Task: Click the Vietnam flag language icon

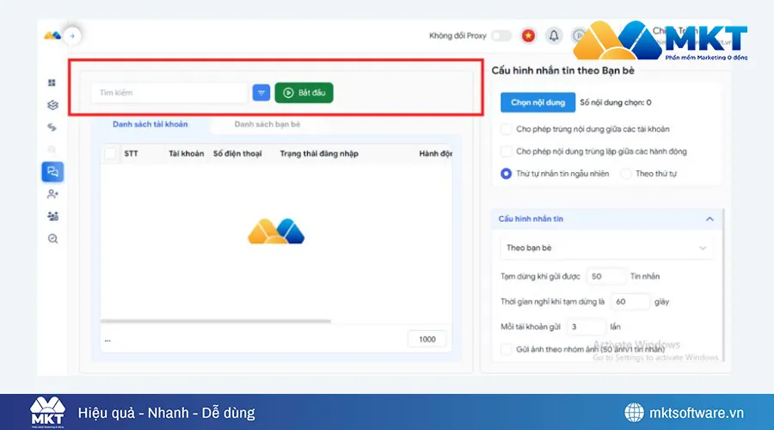Action: coord(528,35)
